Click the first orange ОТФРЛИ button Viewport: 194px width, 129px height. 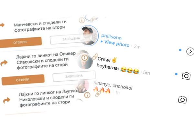tap(21, 42)
